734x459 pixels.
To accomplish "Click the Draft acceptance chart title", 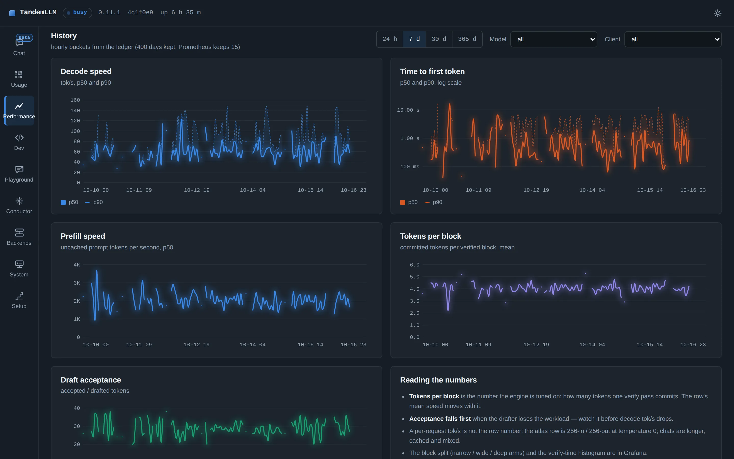I will (x=91, y=380).
